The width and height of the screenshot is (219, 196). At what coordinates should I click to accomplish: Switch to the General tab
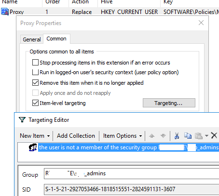(32, 39)
